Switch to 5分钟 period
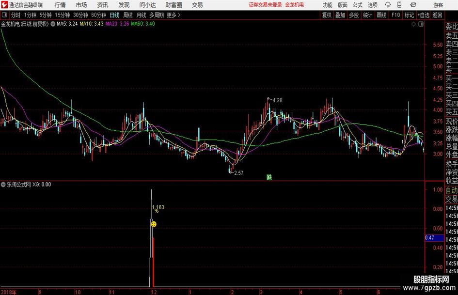The height and width of the screenshot is (295, 458). click(46, 15)
